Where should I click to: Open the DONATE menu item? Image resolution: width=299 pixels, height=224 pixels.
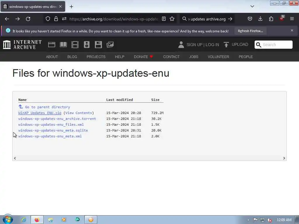pos(143,57)
